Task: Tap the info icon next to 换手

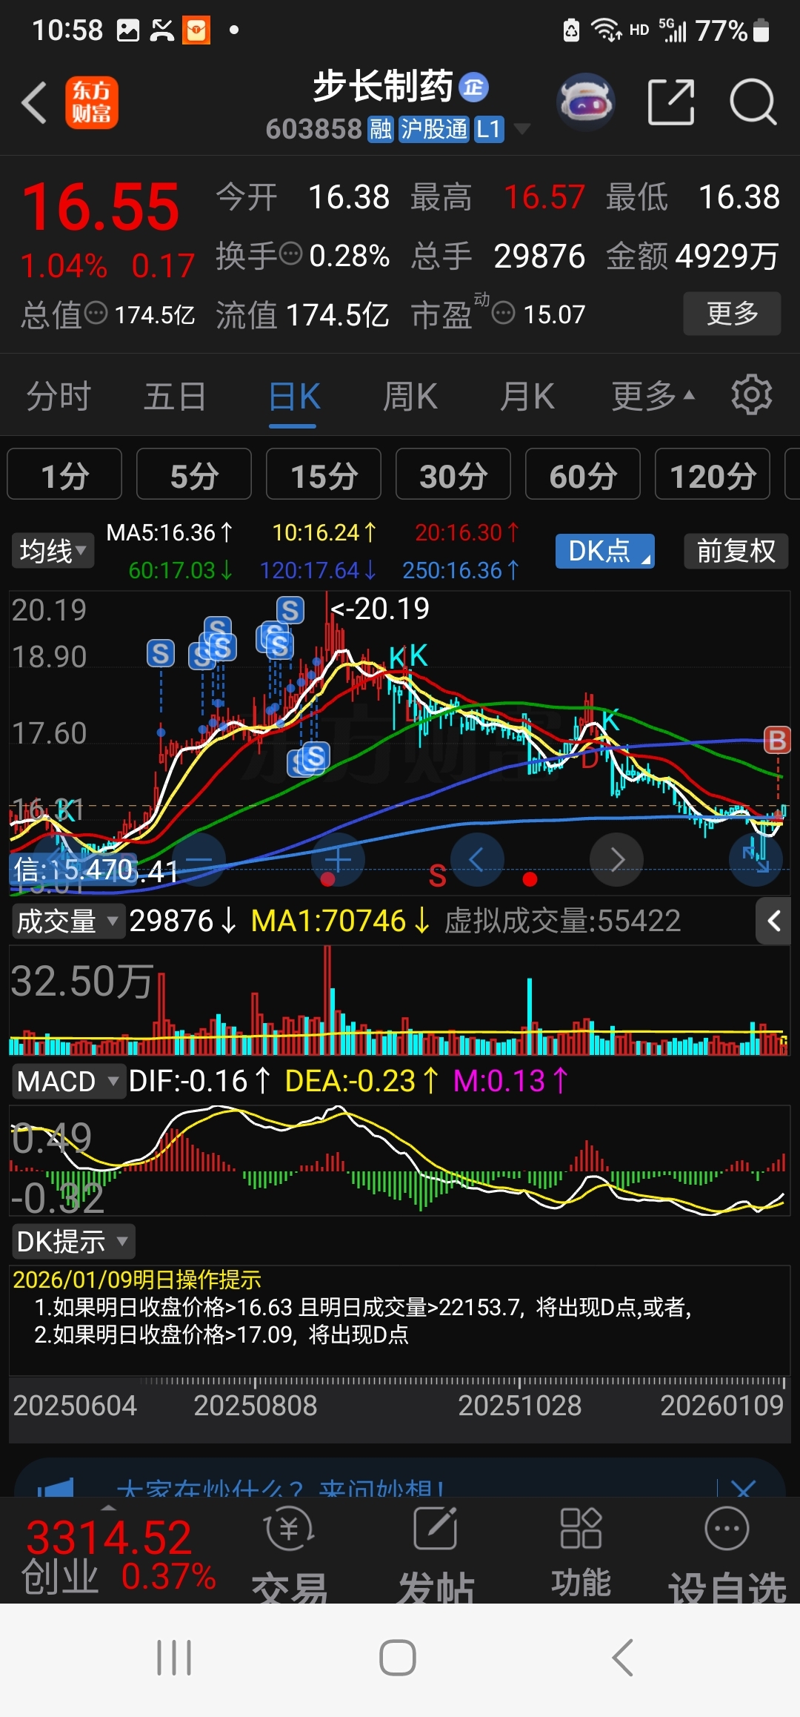Action: (290, 254)
